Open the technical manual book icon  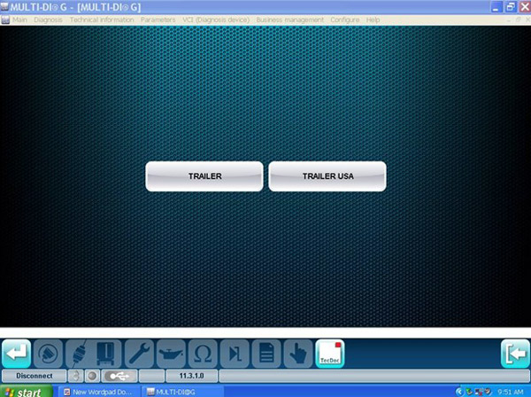click(x=108, y=354)
